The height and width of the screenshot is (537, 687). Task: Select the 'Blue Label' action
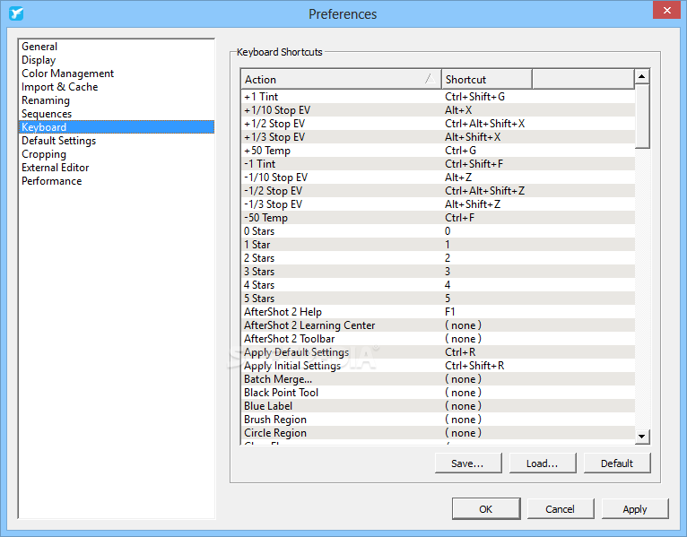439,406
